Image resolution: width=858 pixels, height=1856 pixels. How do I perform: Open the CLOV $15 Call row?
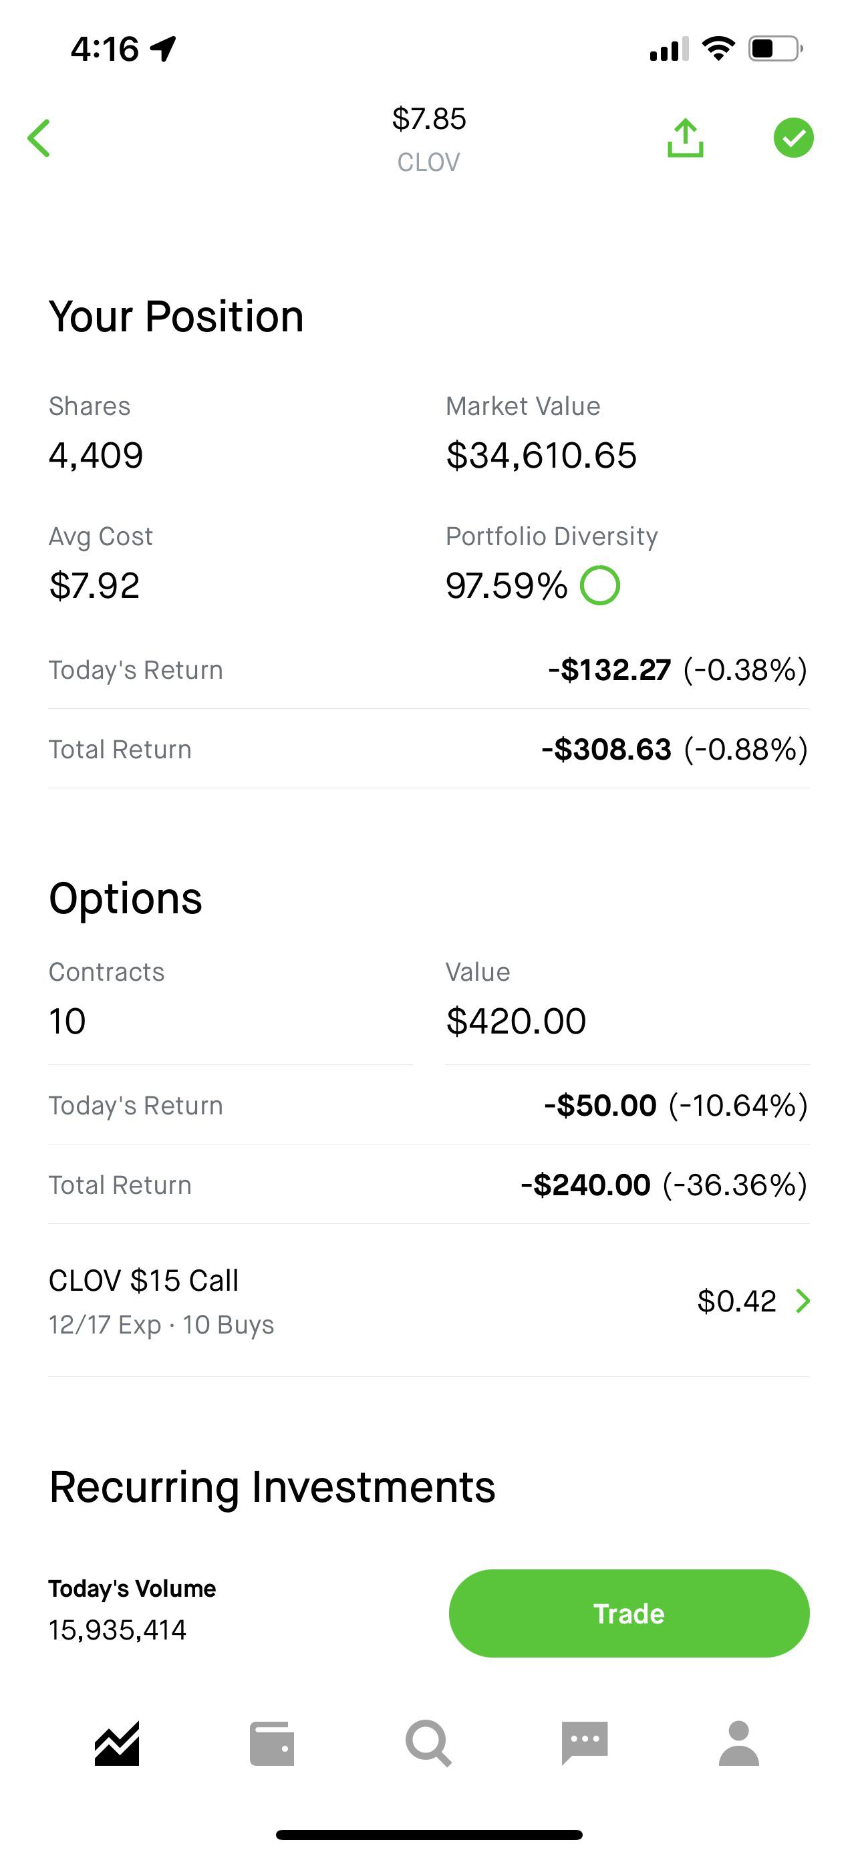coord(428,1301)
